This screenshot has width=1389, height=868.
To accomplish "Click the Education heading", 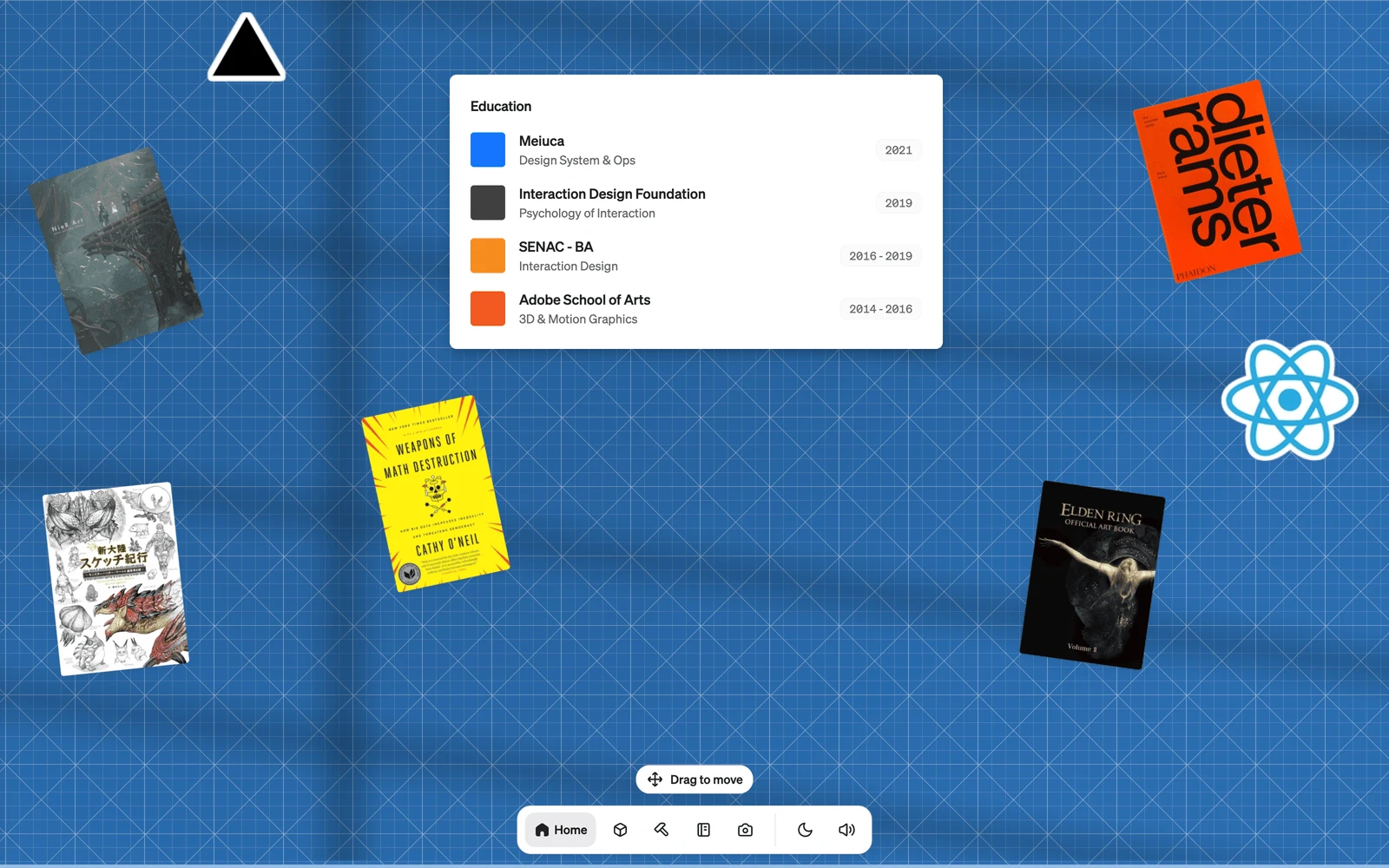I will (x=501, y=106).
